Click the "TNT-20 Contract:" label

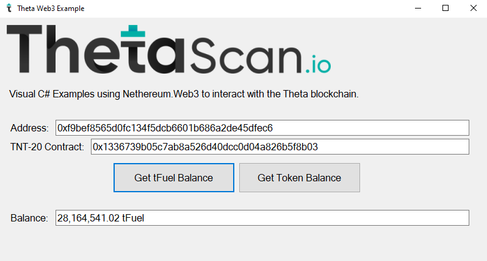(x=47, y=147)
